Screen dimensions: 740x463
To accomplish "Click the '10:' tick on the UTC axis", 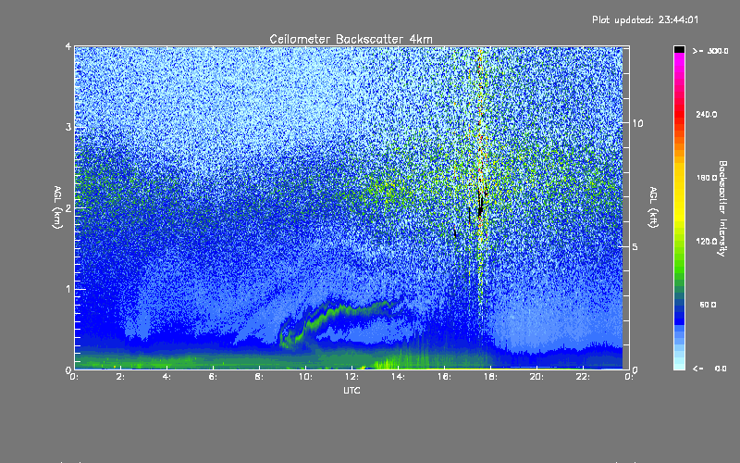I will 305,377.
